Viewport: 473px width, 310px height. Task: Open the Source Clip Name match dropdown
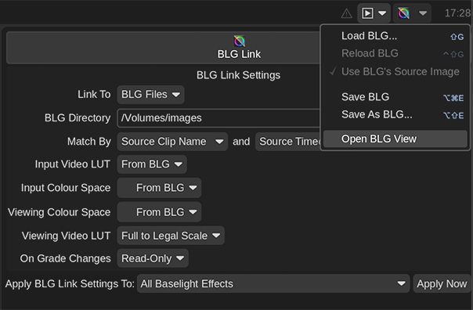click(x=172, y=142)
